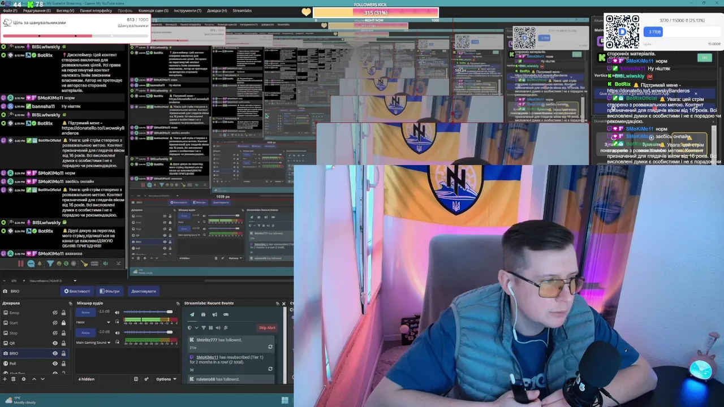Toggle monitoring headphone icon for Main Gaming Sound
This screenshot has width=724, height=407.
pyautogui.click(x=117, y=343)
